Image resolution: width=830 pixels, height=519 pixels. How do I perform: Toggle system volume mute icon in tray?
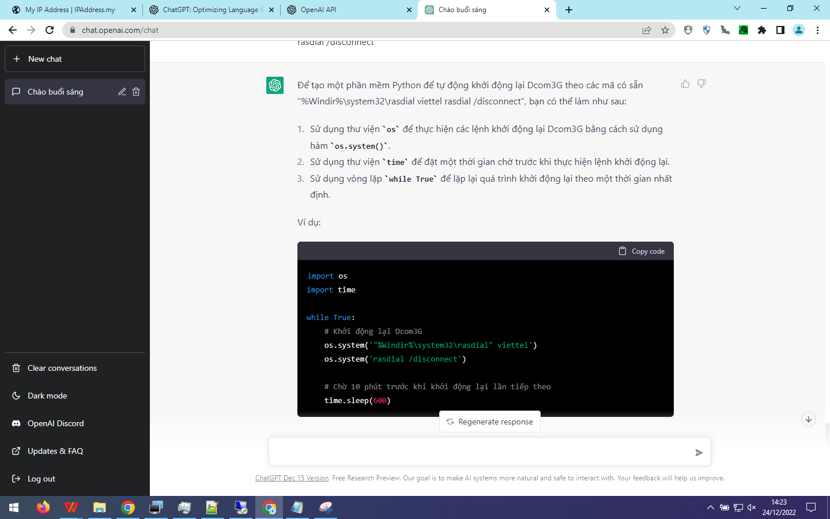tap(752, 507)
